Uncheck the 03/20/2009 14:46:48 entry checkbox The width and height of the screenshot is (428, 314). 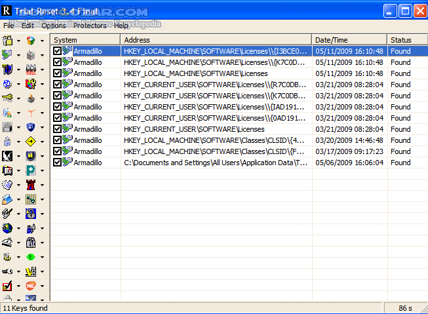click(x=58, y=140)
